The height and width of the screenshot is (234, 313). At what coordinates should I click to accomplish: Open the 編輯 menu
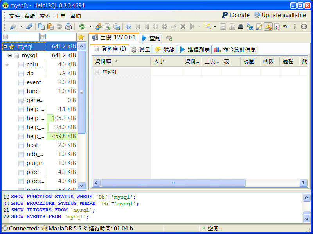(30, 16)
